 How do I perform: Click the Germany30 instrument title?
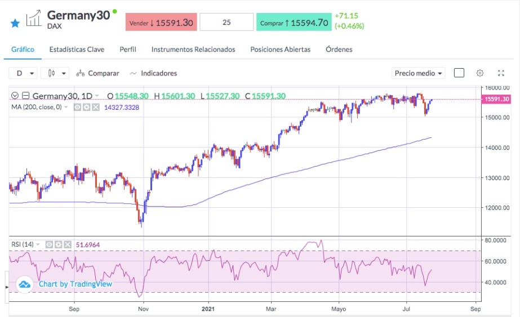78,15
